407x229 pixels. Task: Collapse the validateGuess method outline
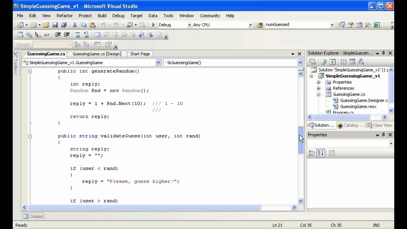(30, 136)
